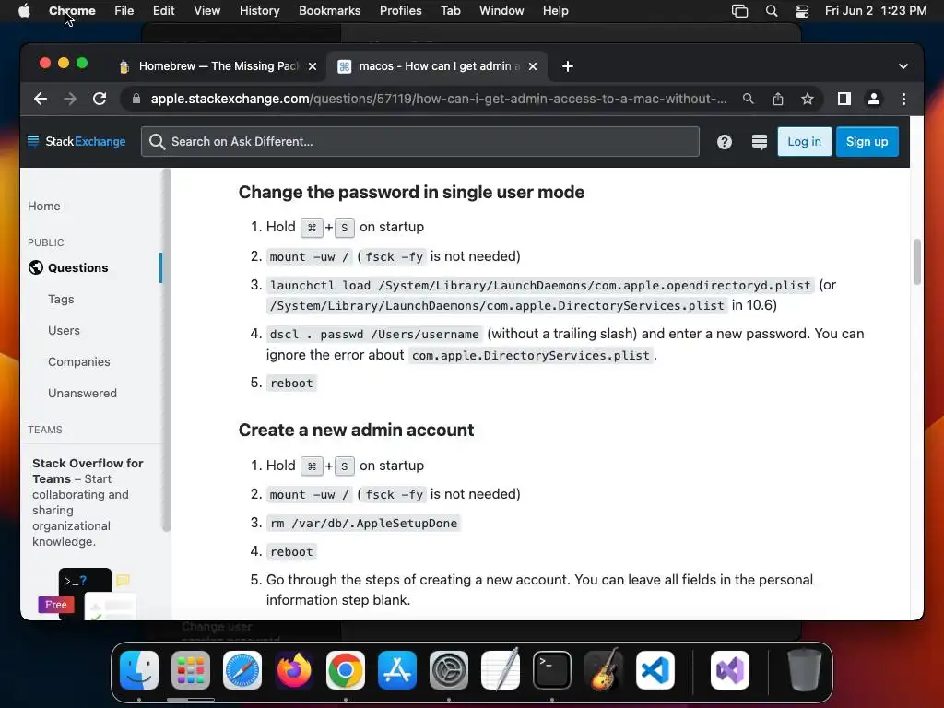Open Users in the sidebar
Viewport: 944px width, 708px height.
pos(64,331)
